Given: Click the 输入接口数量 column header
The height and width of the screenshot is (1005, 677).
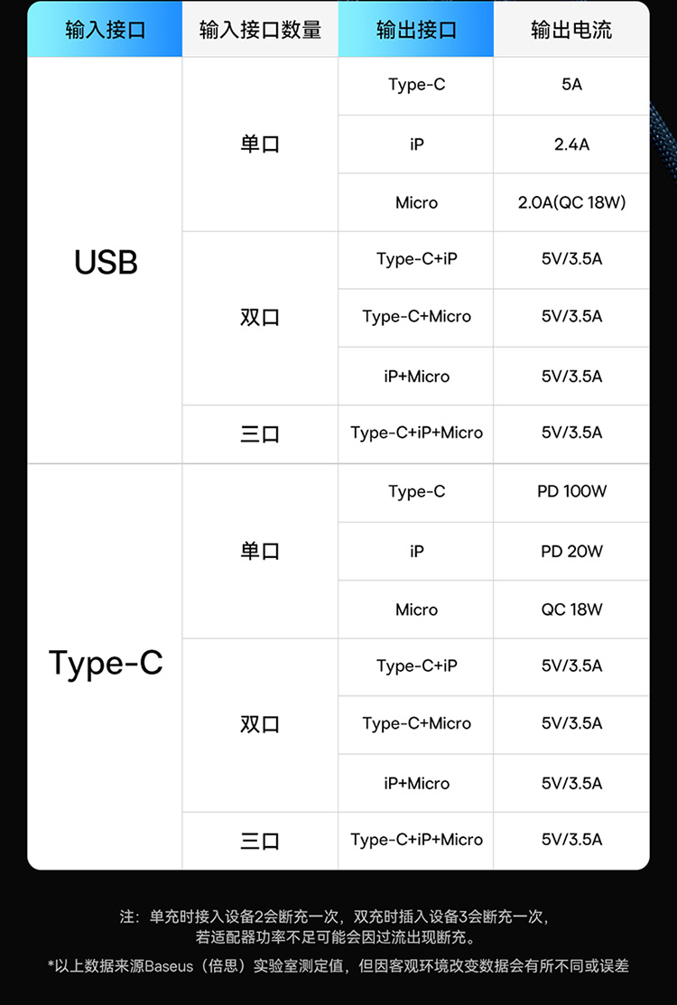Looking at the screenshot, I should 260,30.
